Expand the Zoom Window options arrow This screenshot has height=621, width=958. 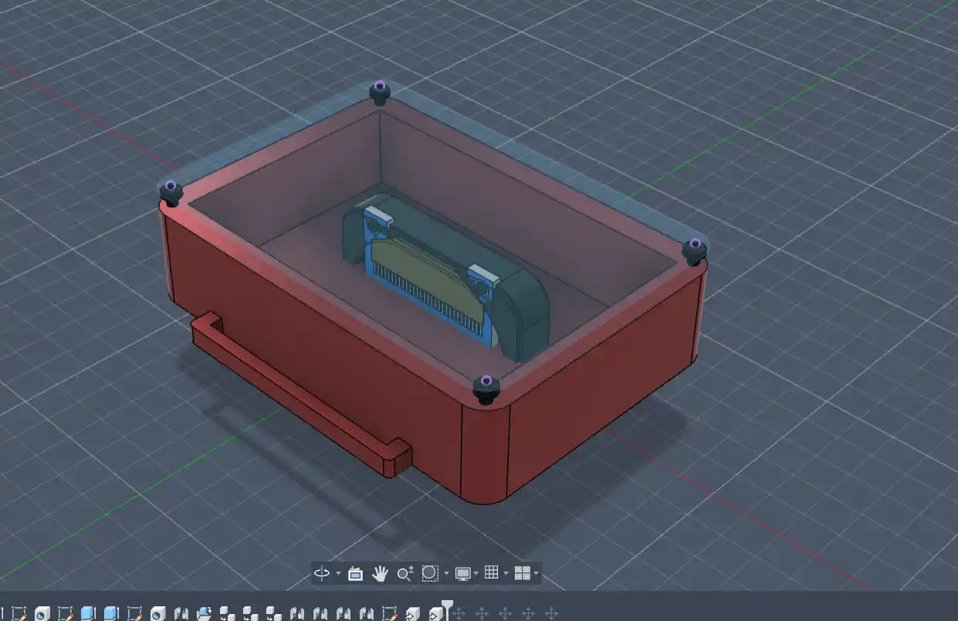(x=446, y=574)
